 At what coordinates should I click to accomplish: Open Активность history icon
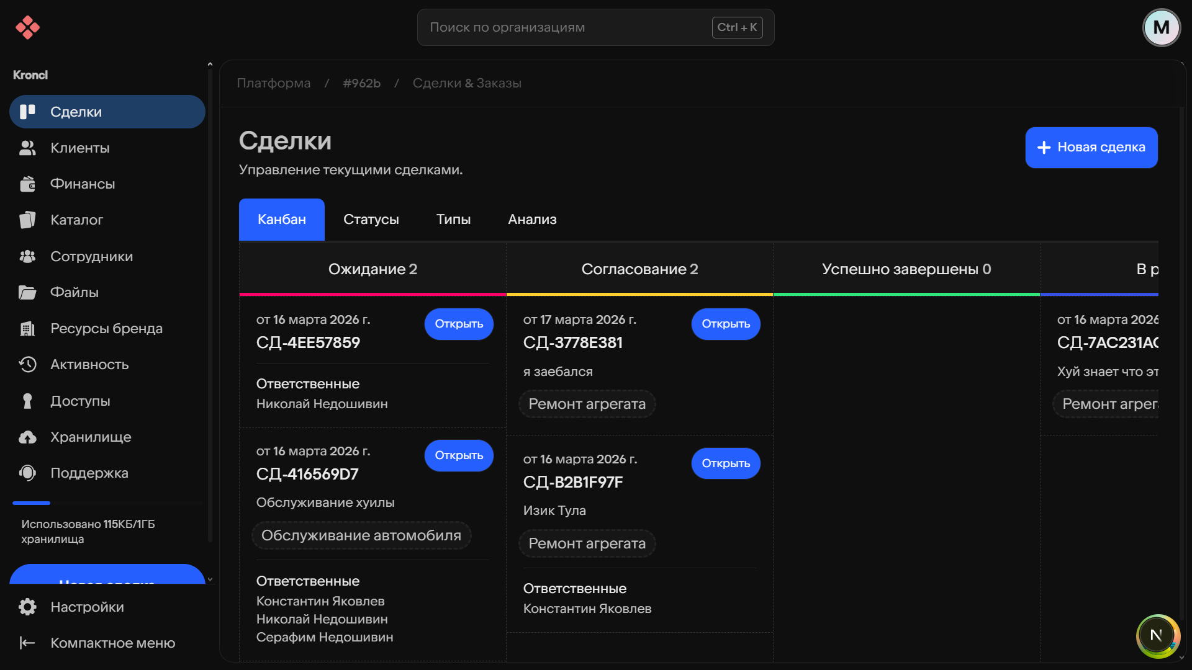(x=27, y=365)
